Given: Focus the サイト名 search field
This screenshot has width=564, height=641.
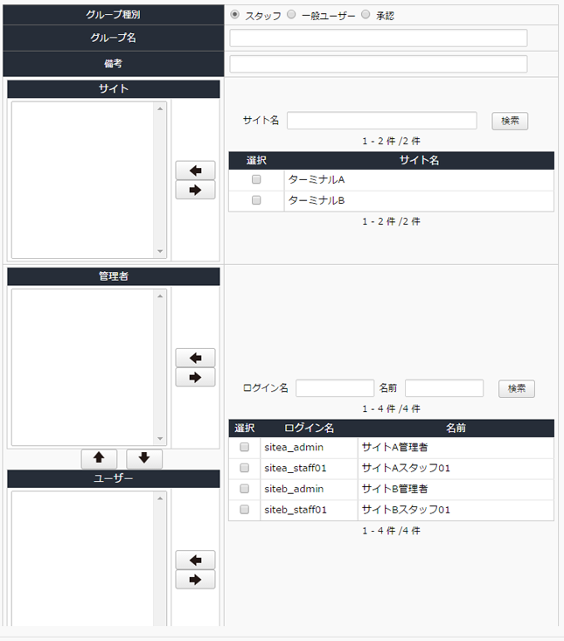Looking at the screenshot, I should pyautogui.click(x=382, y=121).
